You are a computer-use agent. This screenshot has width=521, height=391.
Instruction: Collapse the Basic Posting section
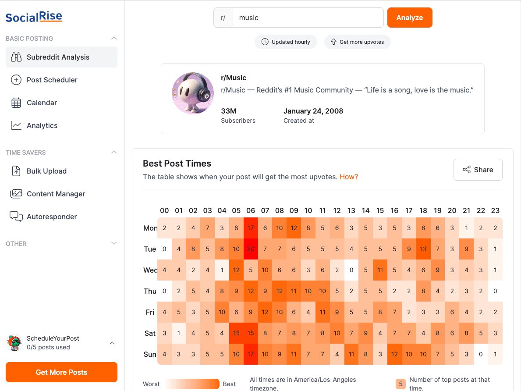114,39
